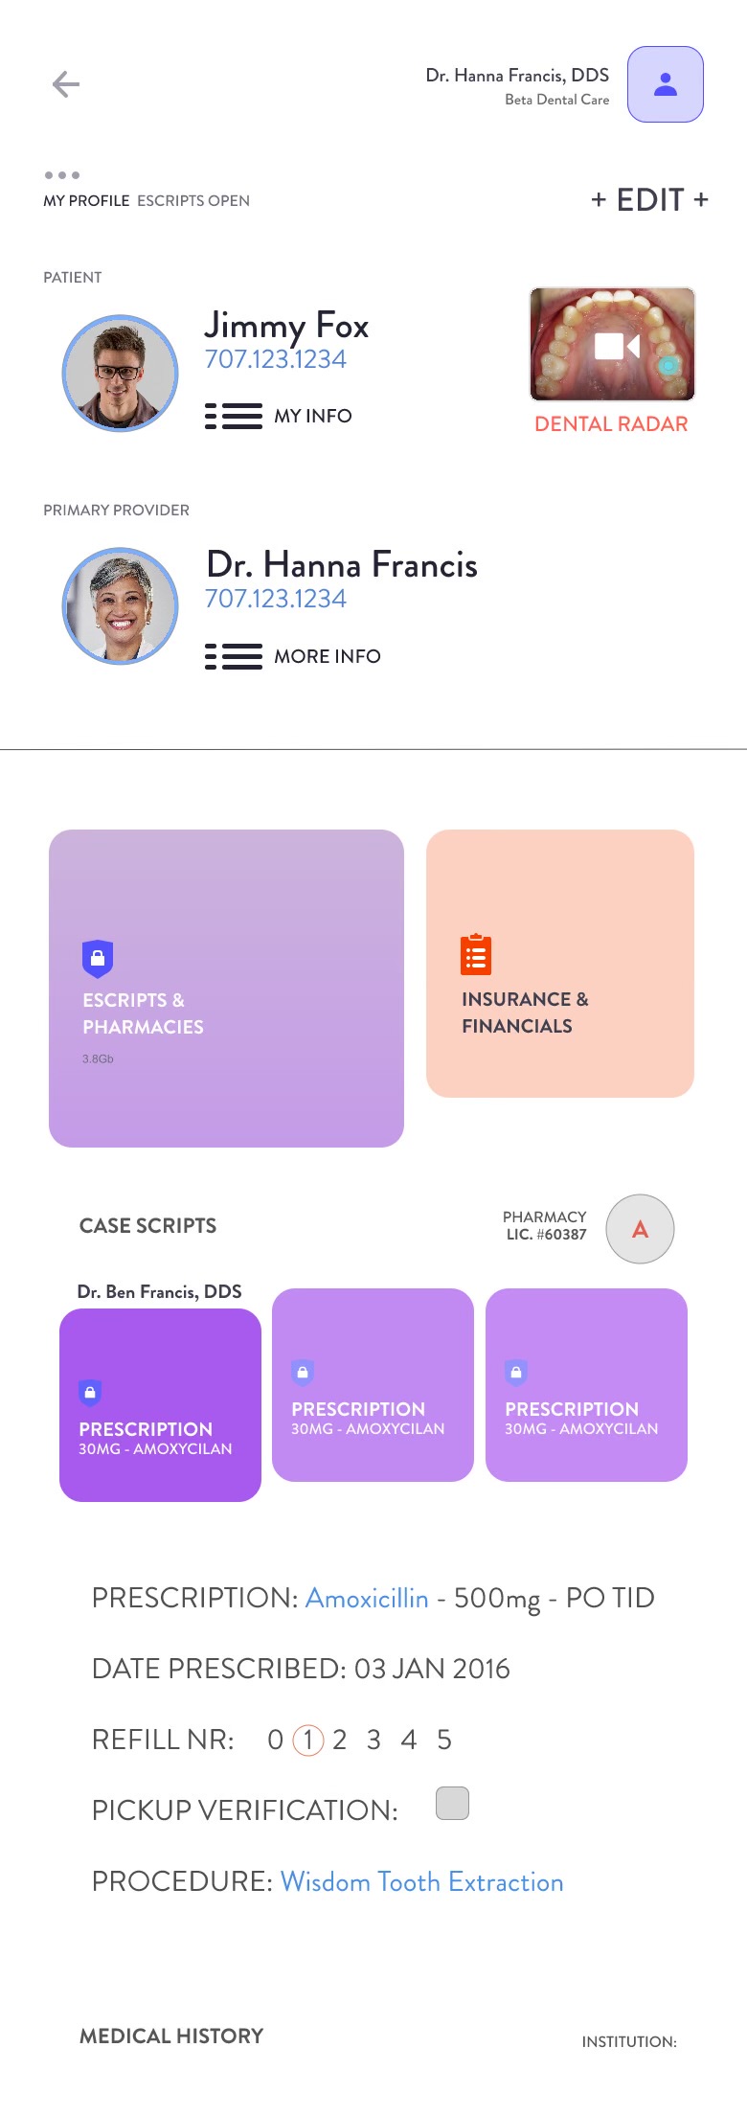
Task: Click the clipboard icon in Insurance card
Action: click(x=476, y=955)
